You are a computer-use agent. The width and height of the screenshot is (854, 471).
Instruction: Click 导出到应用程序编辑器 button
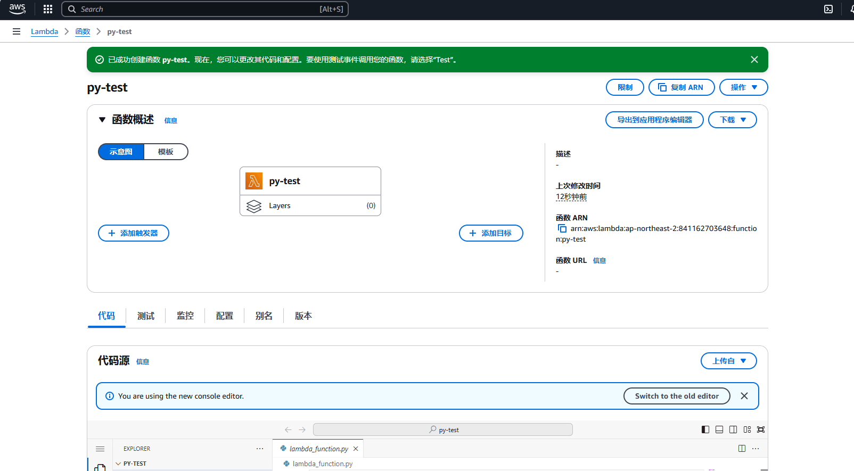coord(654,120)
